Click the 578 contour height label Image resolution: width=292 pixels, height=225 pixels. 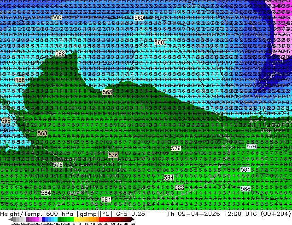click(113, 155)
